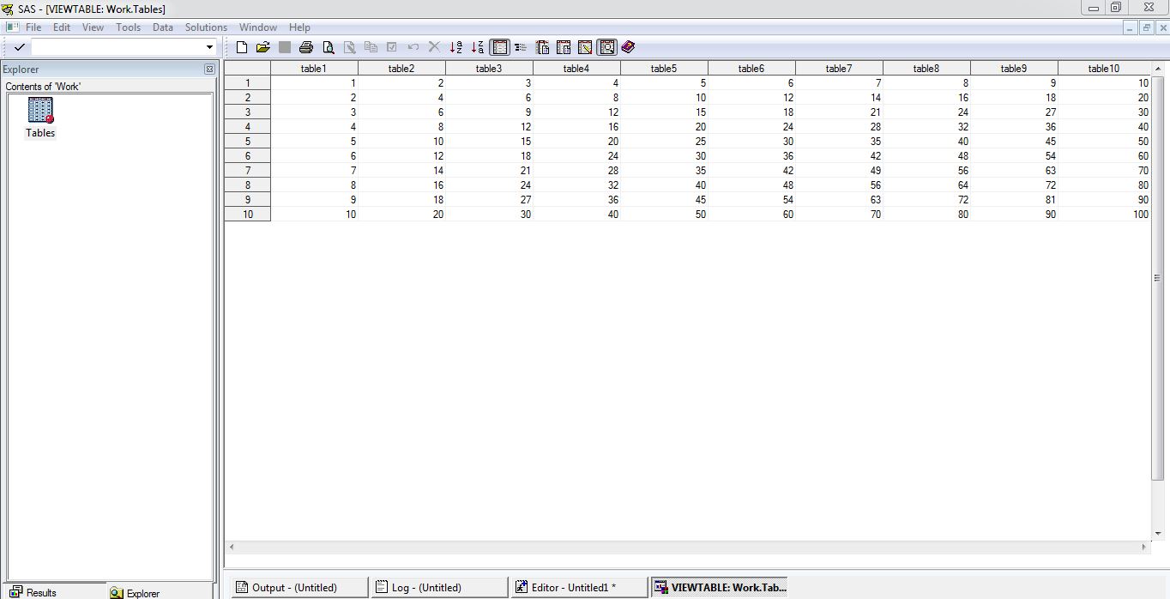The image size is (1170, 599).
Task: Switch to Form View mode
Action: [521, 47]
